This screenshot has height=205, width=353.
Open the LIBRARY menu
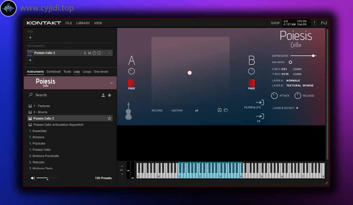pyautogui.click(x=83, y=23)
